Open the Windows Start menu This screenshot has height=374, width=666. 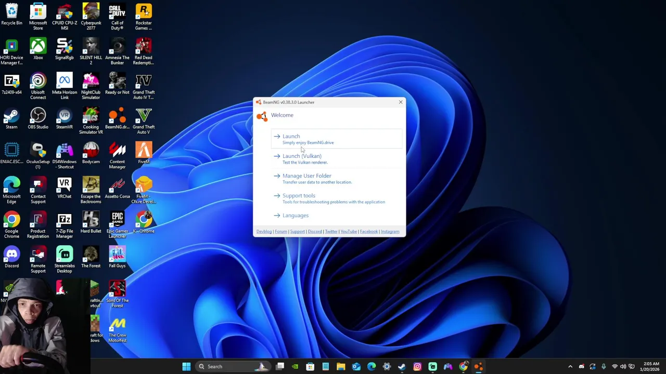[x=186, y=367]
